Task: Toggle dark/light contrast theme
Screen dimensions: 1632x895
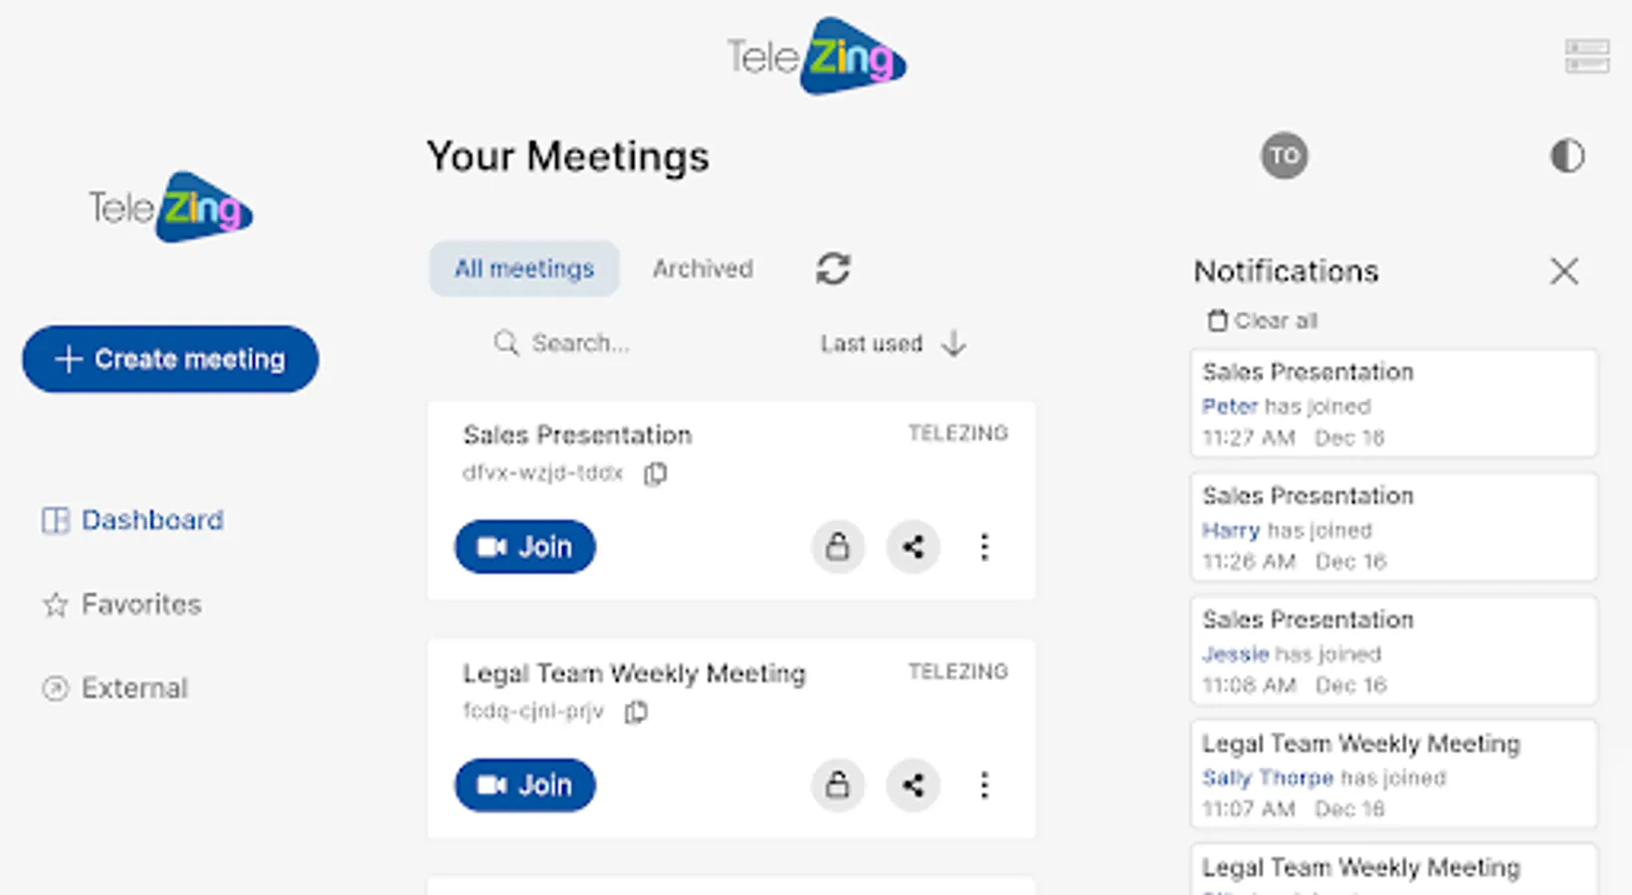Action: click(1567, 156)
